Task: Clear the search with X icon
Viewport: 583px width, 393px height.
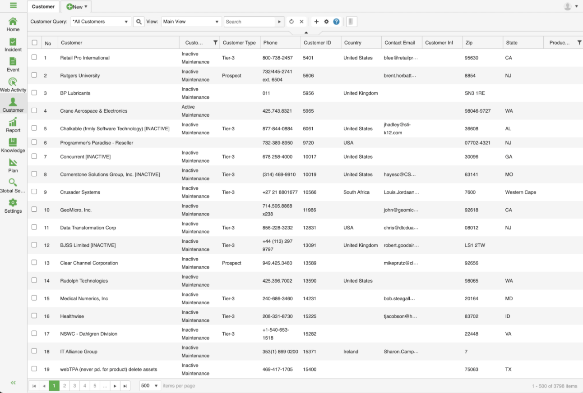Action: pyautogui.click(x=301, y=22)
